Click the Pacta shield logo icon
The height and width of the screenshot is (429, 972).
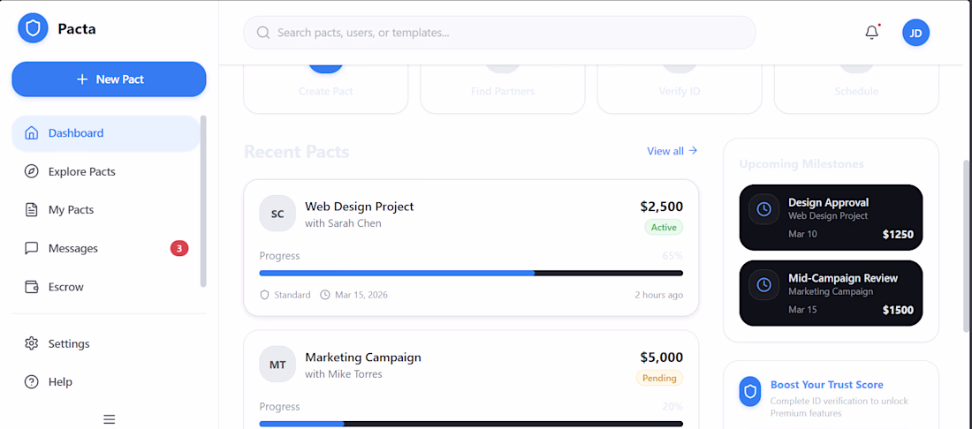tap(33, 28)
